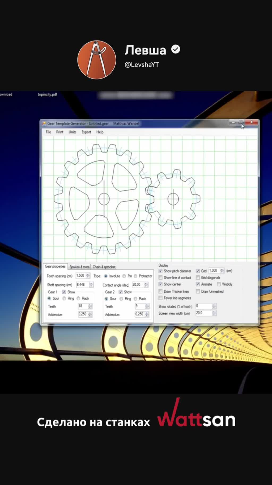Click the Gear Template Generator title icon
The image size is (272, 485).
click(44, 124)
